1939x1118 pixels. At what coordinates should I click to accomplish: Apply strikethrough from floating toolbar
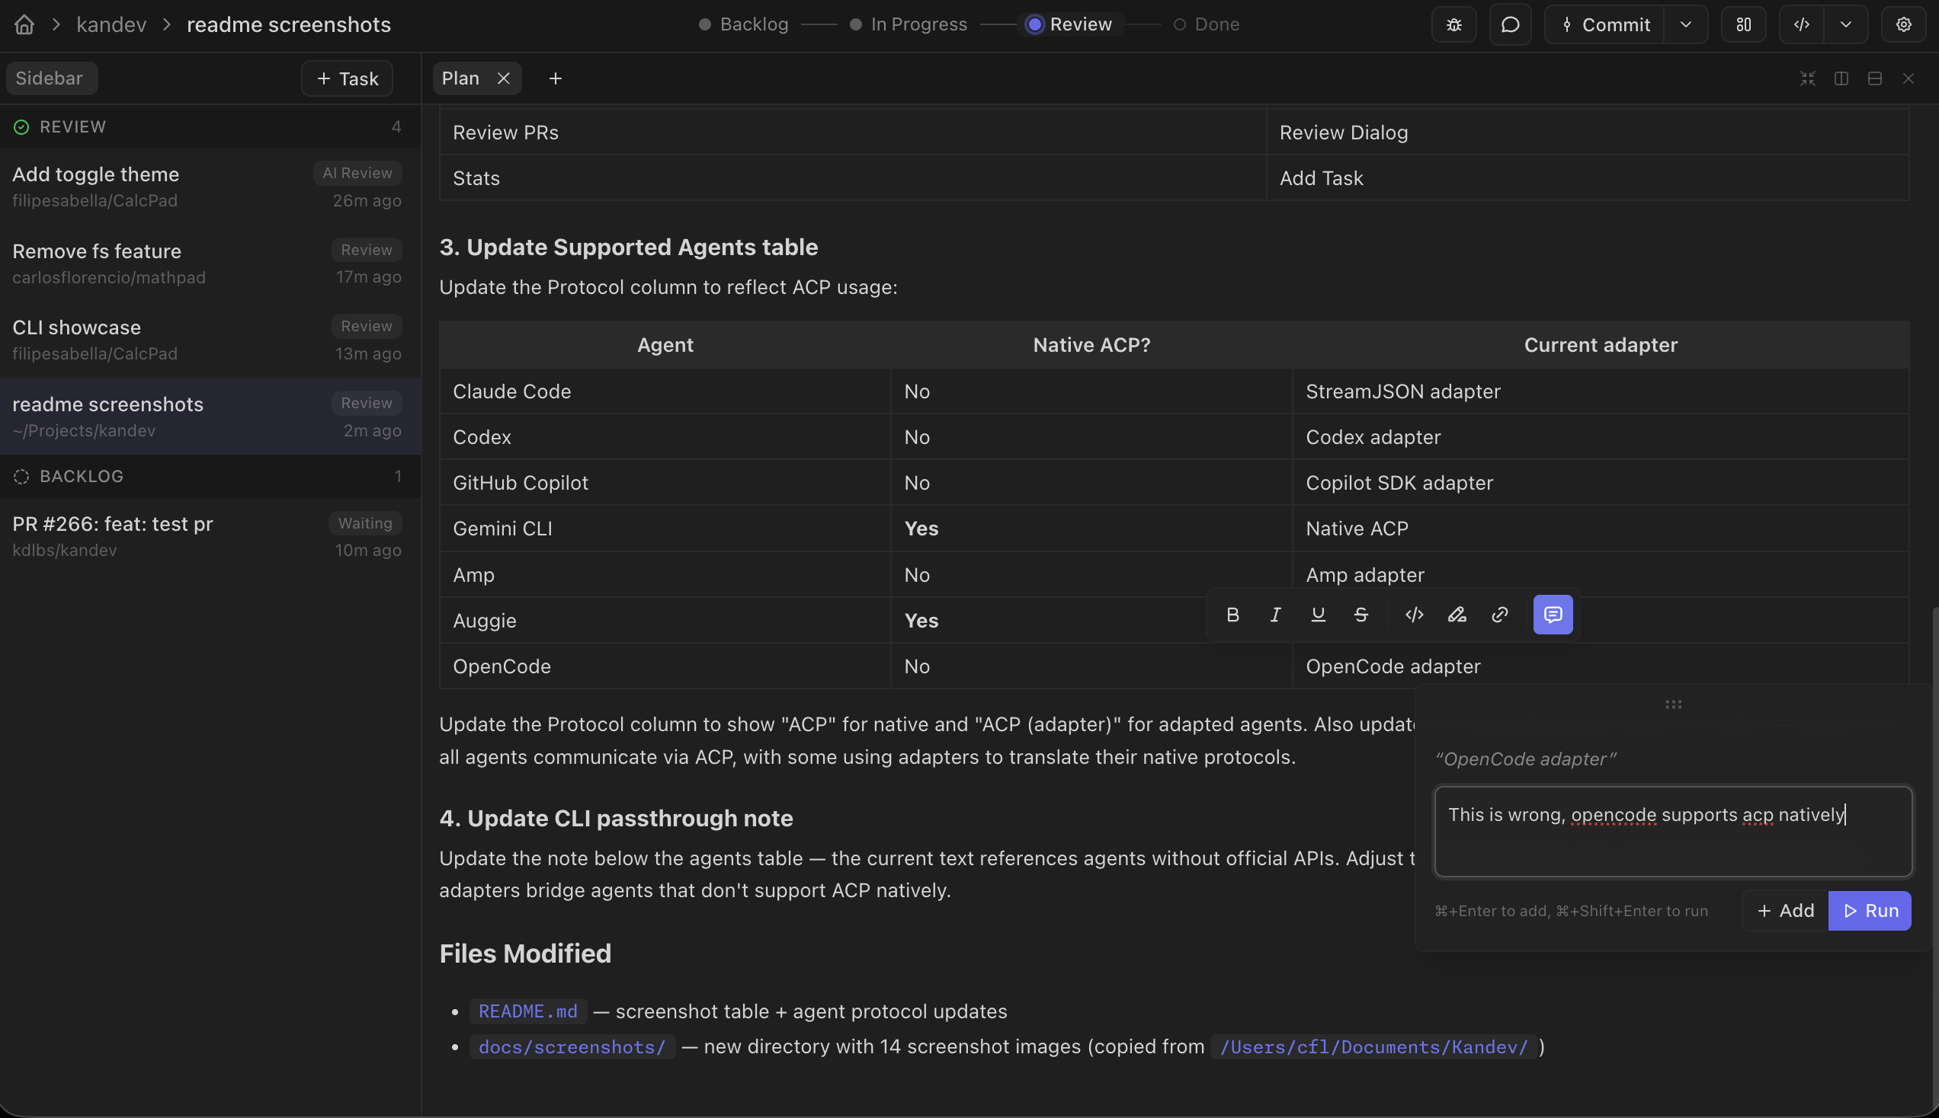pos(1361,615)
